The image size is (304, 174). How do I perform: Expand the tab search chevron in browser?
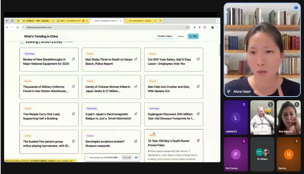(218, 21)
